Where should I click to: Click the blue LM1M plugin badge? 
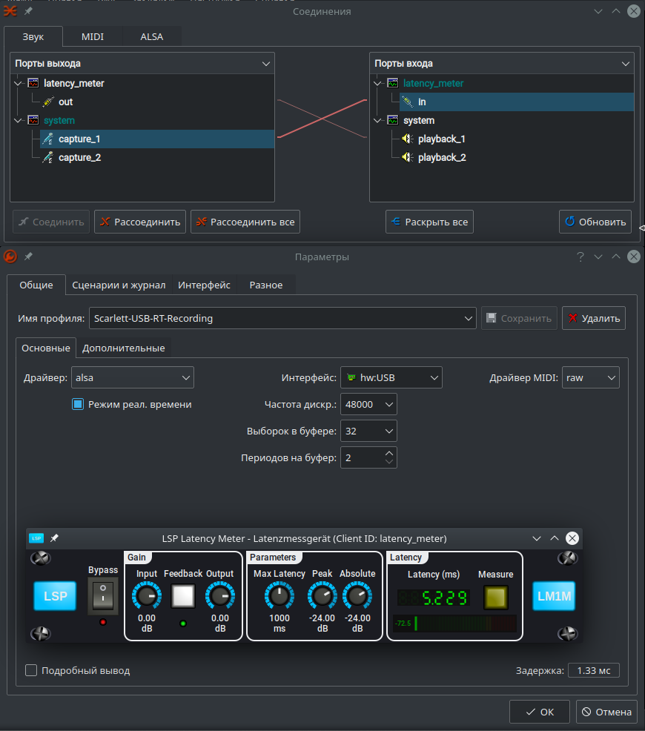554,596
